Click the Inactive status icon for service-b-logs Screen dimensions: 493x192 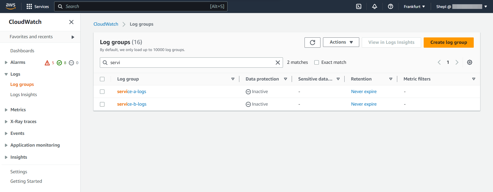click(248, 104)
